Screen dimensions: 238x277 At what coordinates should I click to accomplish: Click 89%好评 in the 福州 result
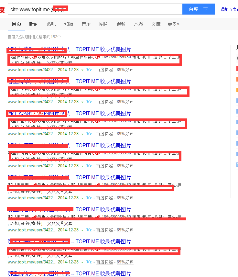tap(125, 262)
